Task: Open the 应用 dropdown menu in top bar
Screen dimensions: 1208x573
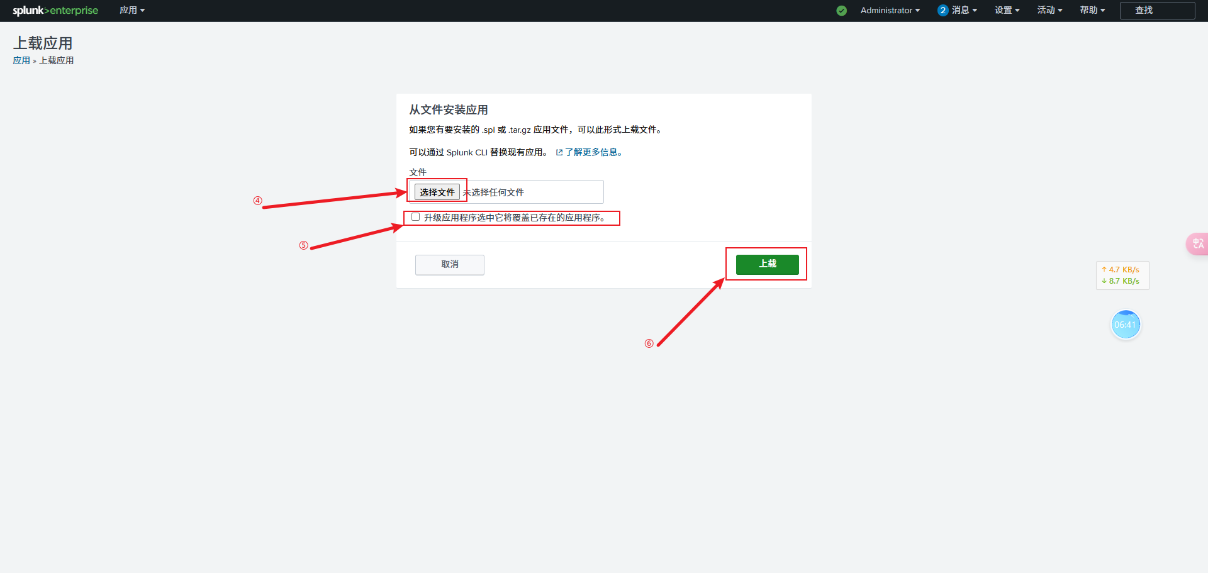Action: tap(132, 10)
